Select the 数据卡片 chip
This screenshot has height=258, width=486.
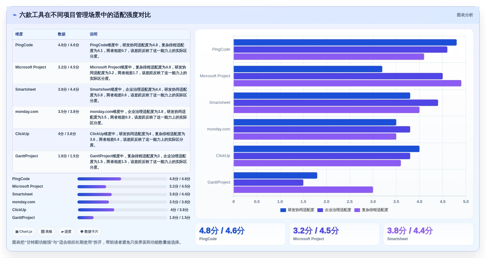click(x=89, y=232)
